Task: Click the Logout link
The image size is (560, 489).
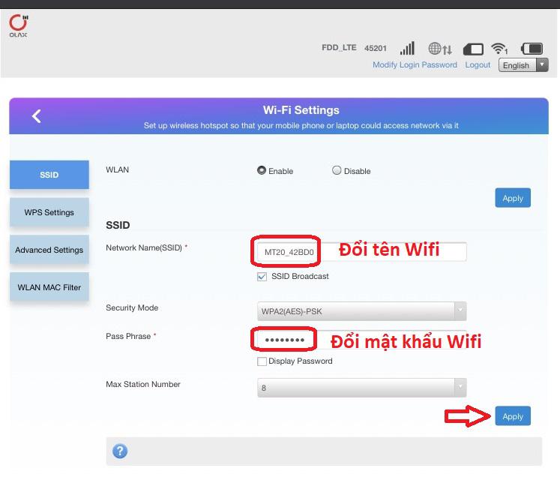Action: 478,64
